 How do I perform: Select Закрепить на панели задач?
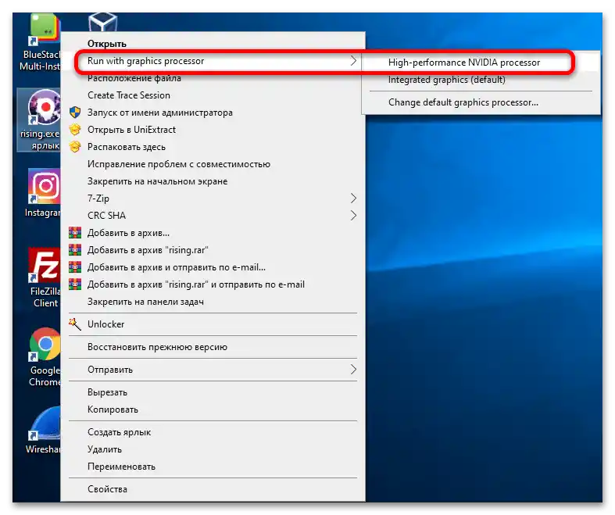click(x=213, y=302)
